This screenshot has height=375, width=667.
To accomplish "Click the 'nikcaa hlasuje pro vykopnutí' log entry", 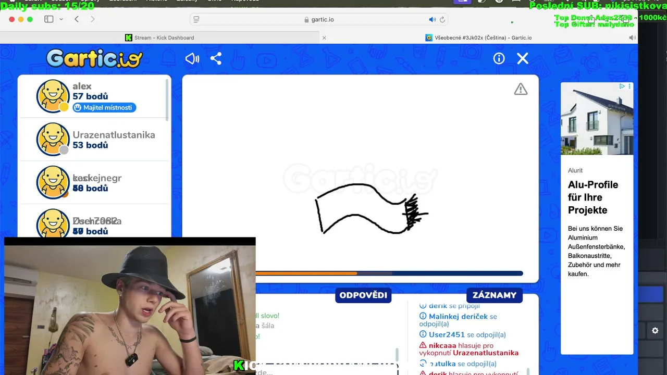I will pos(468,349).
